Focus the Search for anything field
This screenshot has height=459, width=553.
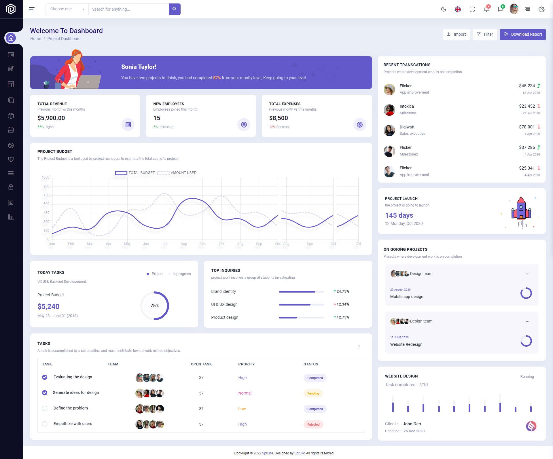coord(128,9)
